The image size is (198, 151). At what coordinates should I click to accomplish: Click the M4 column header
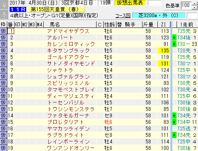(40, 24)
